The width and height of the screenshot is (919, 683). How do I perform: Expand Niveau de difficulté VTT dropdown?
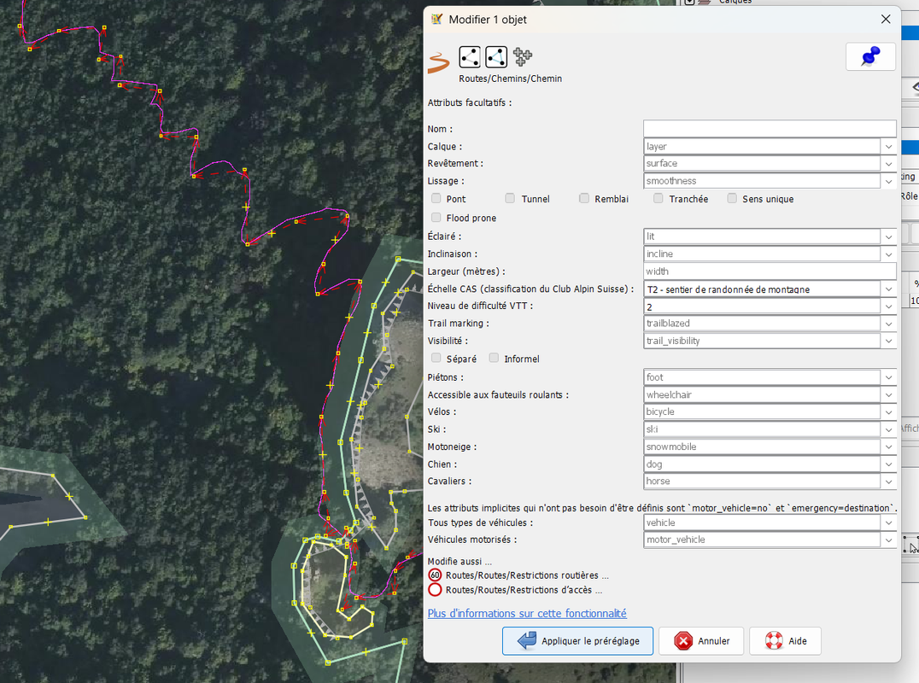coord(888,306)
